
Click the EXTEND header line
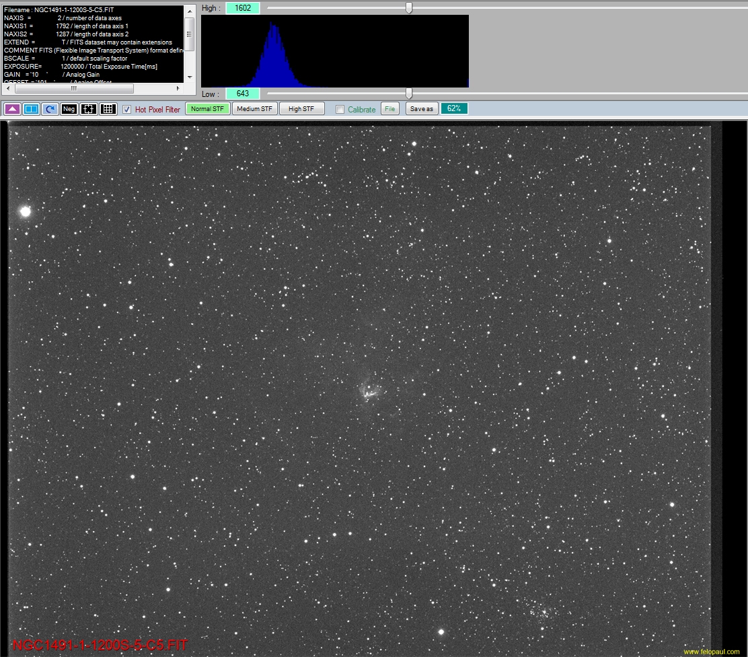(x=88, y=42)
